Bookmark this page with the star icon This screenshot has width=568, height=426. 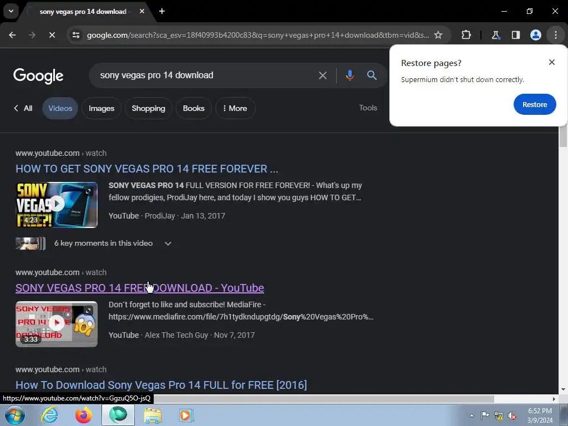[x=438, y=35]
